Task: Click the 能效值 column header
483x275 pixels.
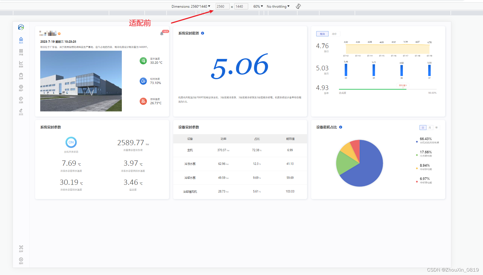Action: 290,139
